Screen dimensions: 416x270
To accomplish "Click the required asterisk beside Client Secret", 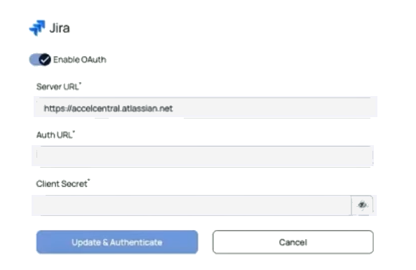I will [89, 181].
